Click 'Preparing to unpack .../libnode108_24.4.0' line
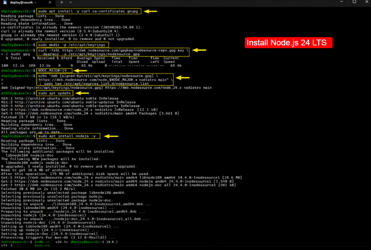This screenshot has width=371, height=250. click(x=76, y=204)
